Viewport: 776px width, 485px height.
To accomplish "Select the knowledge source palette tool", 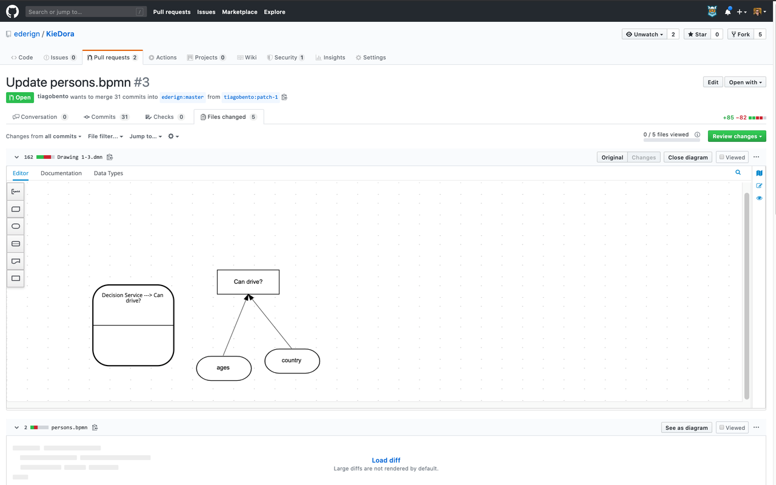I will coord(16,261).
